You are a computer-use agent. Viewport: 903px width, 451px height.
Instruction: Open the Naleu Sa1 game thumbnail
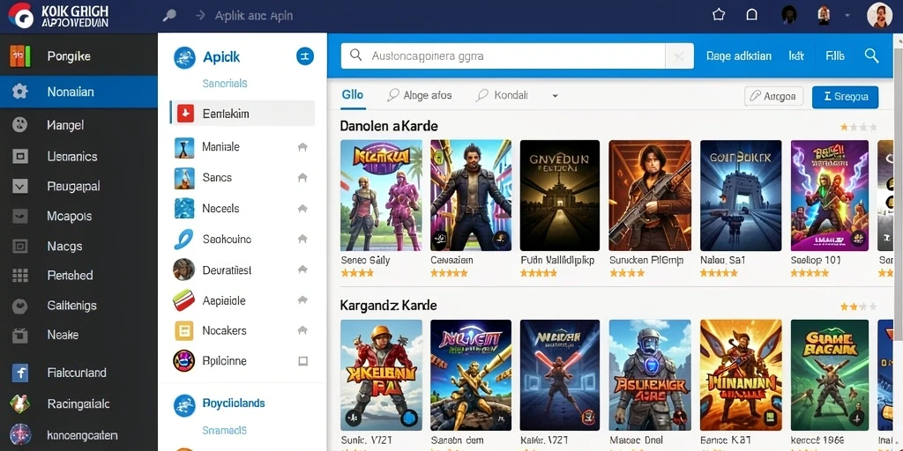pyautogui.click(x=741, y=196)
